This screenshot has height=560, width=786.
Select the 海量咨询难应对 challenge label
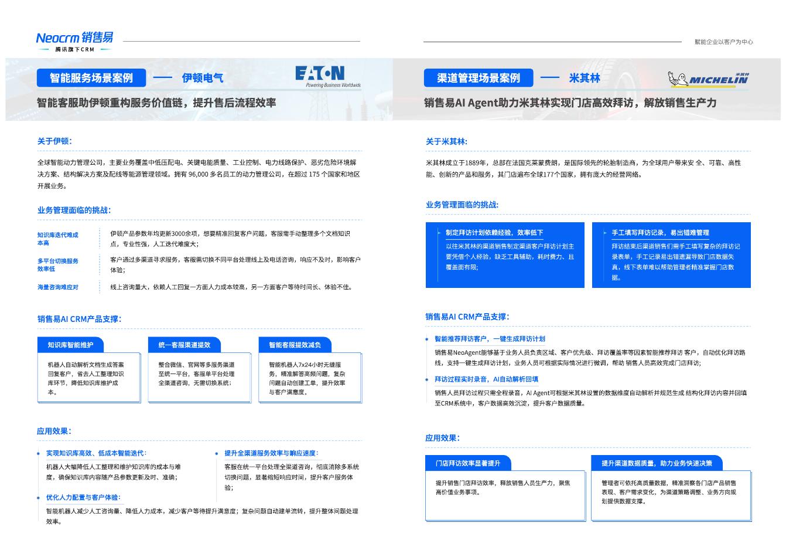(57, 287)
